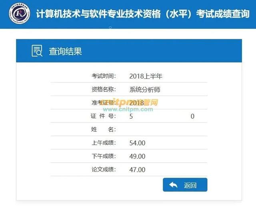Click the return arrow icon
Image resolution: width=256 pixels, height=207 pixels.
[173, 185]
